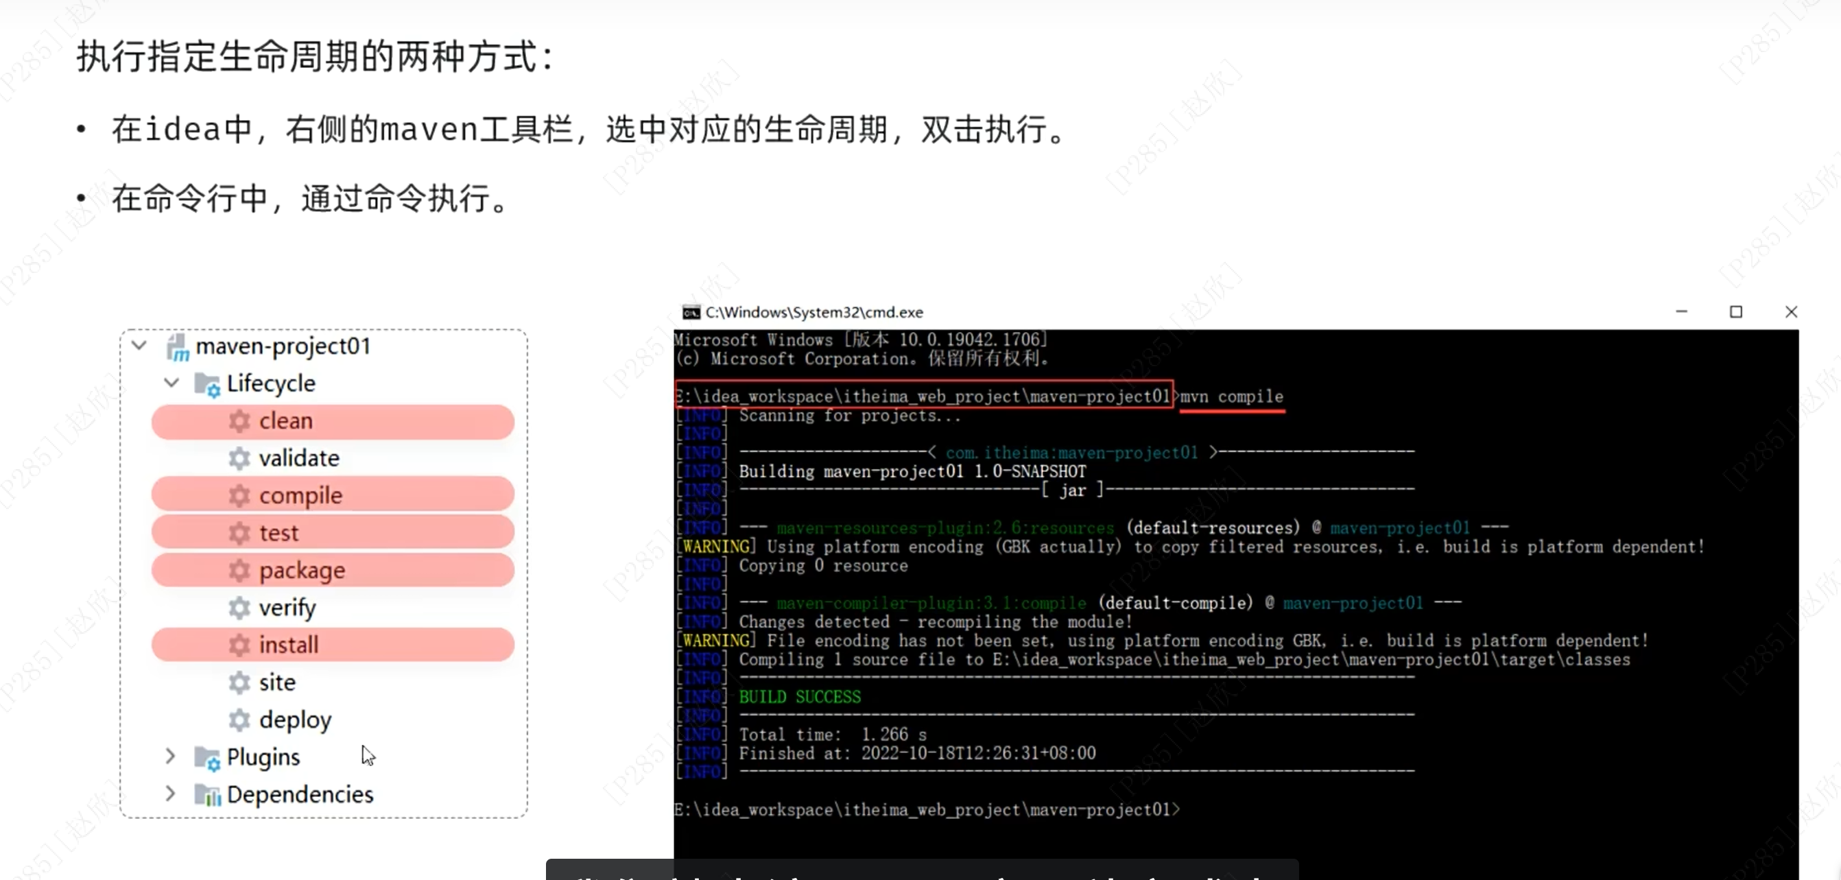Select the site lifecycle phase
The height and width of the screenshot is (880, 1841).
pos(276,682)
